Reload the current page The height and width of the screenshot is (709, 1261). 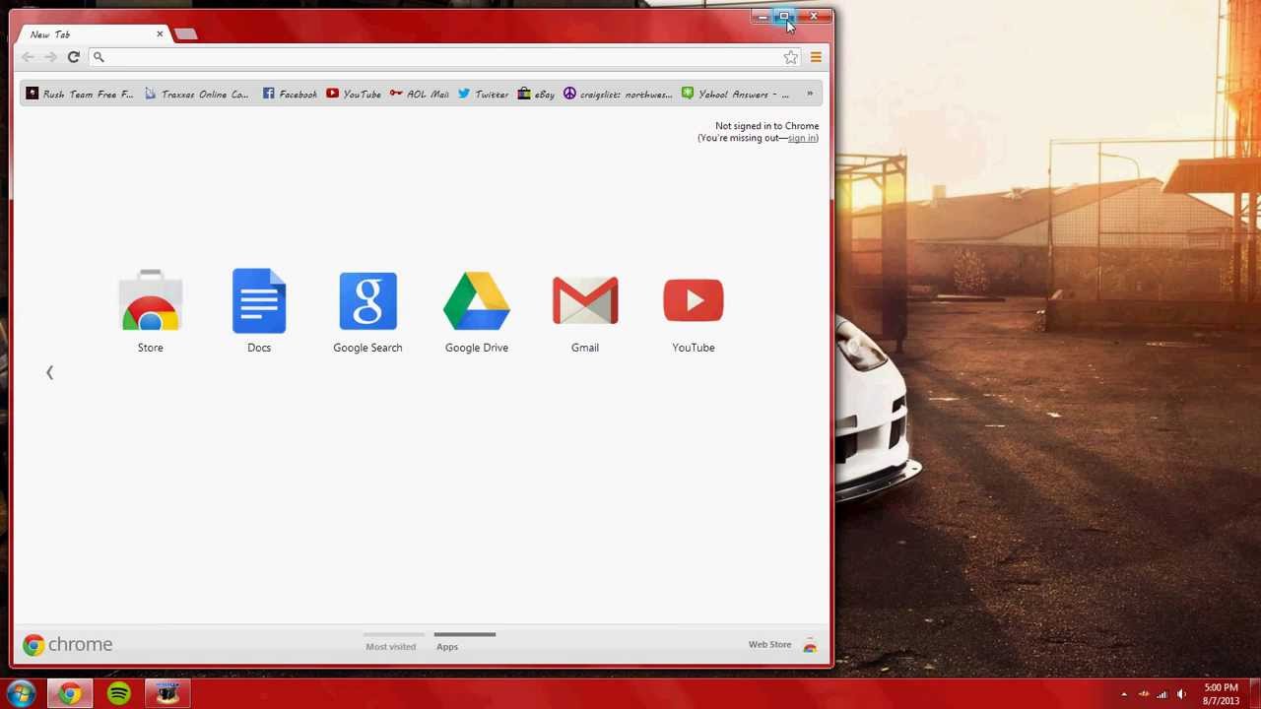(73, 57)
